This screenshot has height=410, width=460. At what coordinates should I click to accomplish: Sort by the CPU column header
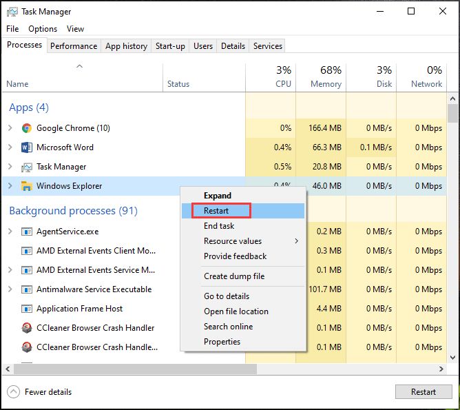(271, 77)
